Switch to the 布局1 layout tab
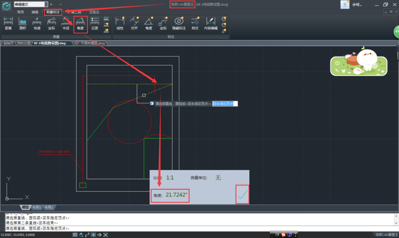Screen dimensions: 399x238 37,207
